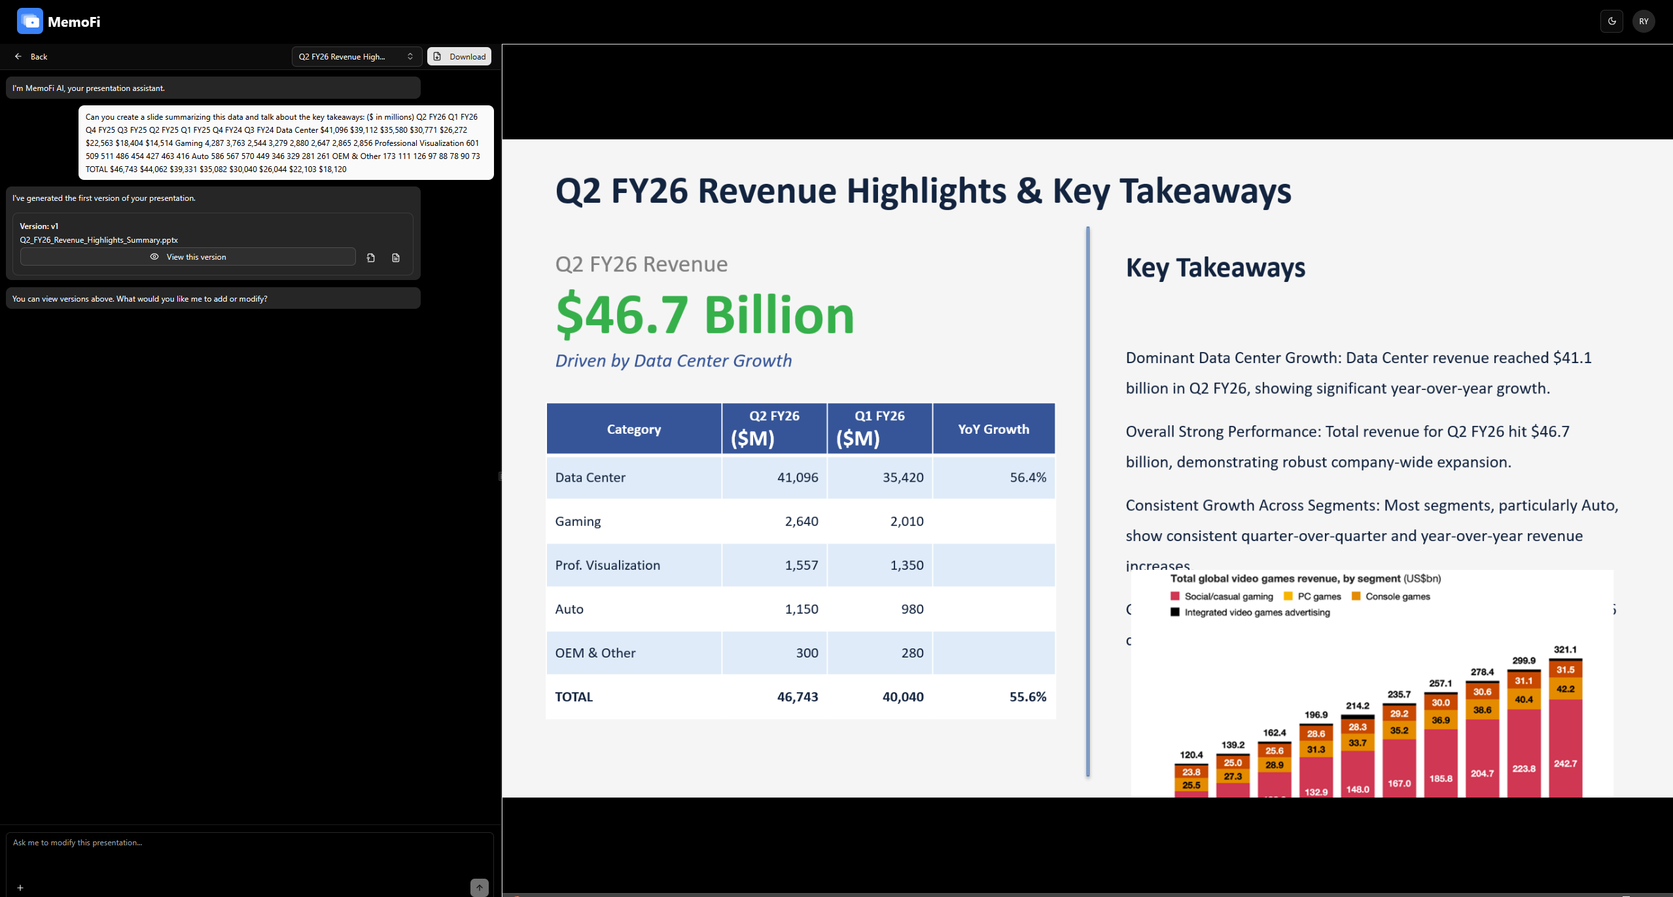
Task: Click the slide title Q2 FY26 Revenue Highlights
Action: (923, 191)
